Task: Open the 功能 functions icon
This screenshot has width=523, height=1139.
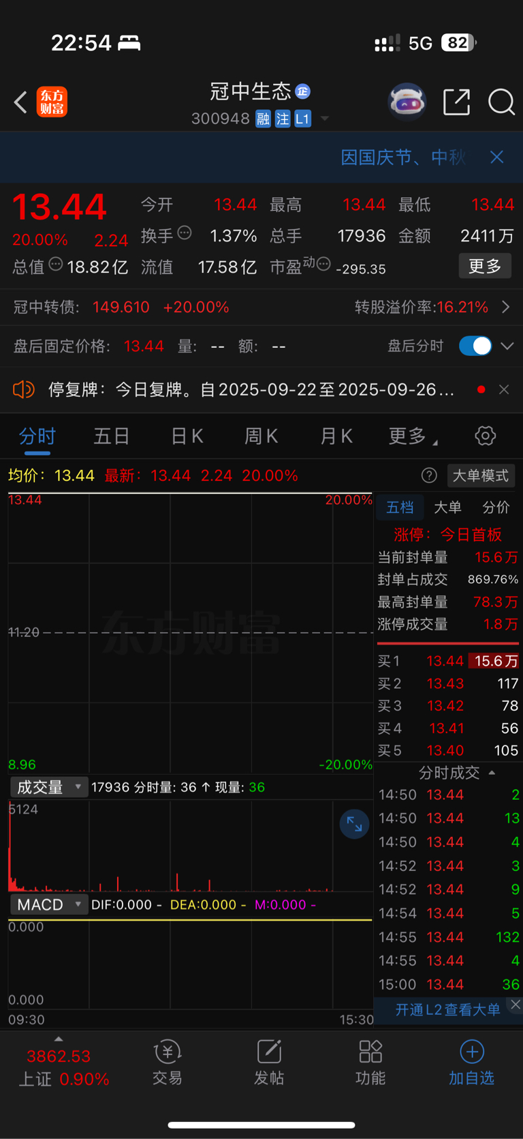Action: pos(370,1062)
